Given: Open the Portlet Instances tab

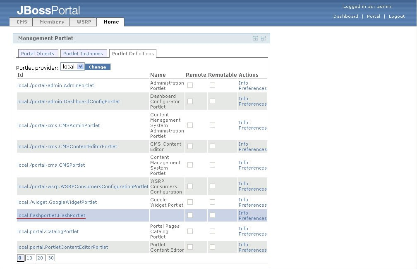Looking at the screenshot, I should 83,54.
